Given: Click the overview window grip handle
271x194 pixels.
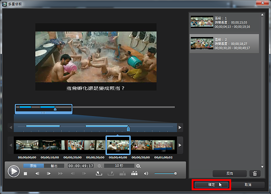Looking at the screenshot, I should tap(43, 113).
